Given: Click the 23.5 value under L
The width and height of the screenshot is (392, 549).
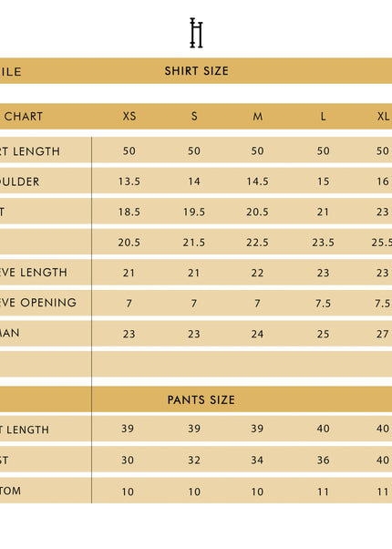Looking at the screenshot, I should 323,243.
